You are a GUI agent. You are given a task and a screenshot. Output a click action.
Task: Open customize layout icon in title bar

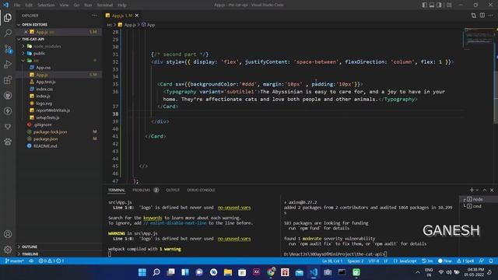tap(449, 5)
